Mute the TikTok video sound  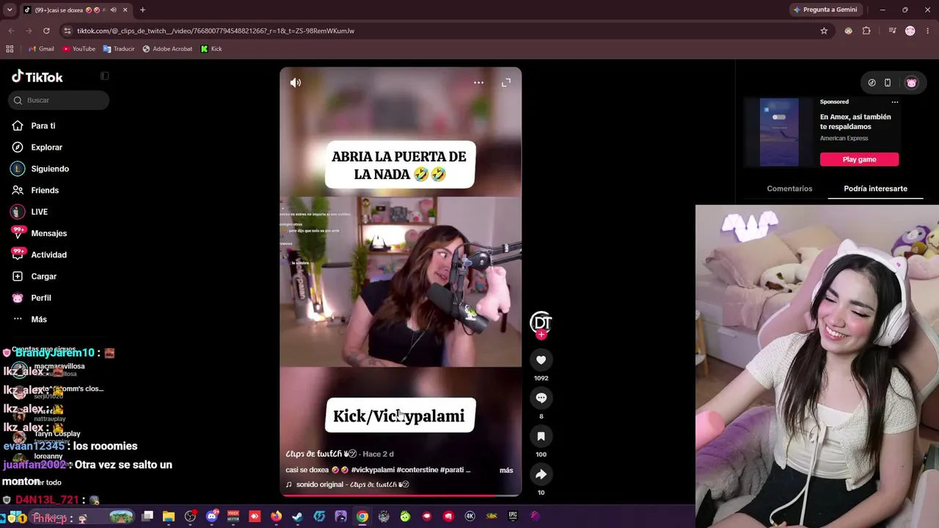(296, 83)
